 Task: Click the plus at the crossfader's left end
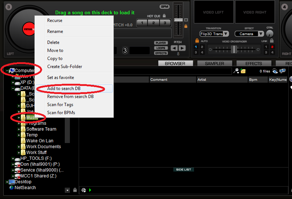(210, 49)
